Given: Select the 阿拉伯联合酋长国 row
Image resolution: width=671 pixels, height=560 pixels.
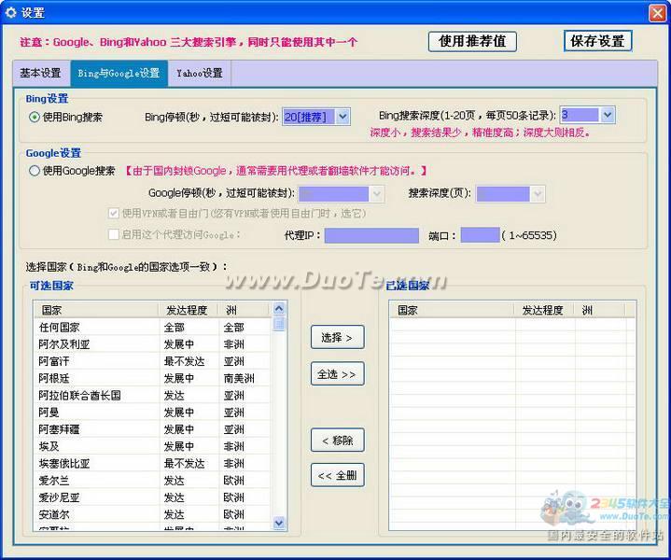Looking at the screenshot, I should coord(153,395).
